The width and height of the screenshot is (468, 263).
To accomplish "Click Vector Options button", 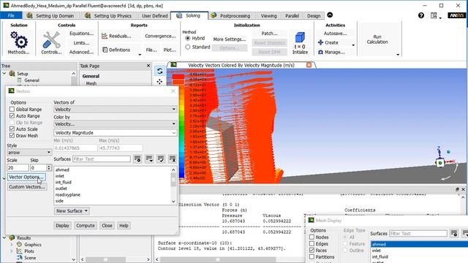I will pos(26,177).
